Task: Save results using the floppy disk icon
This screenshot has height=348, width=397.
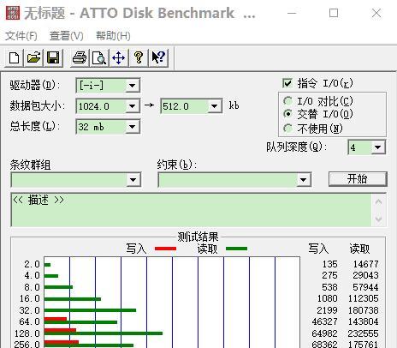Action: point(53,57)
